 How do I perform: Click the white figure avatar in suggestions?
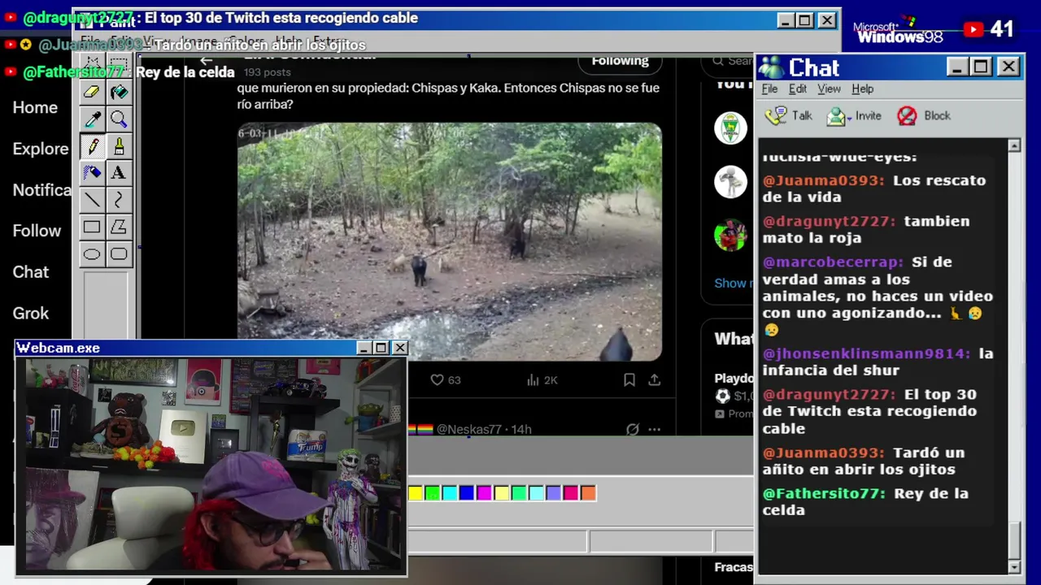pyautogui.click(x=730, y=182)
